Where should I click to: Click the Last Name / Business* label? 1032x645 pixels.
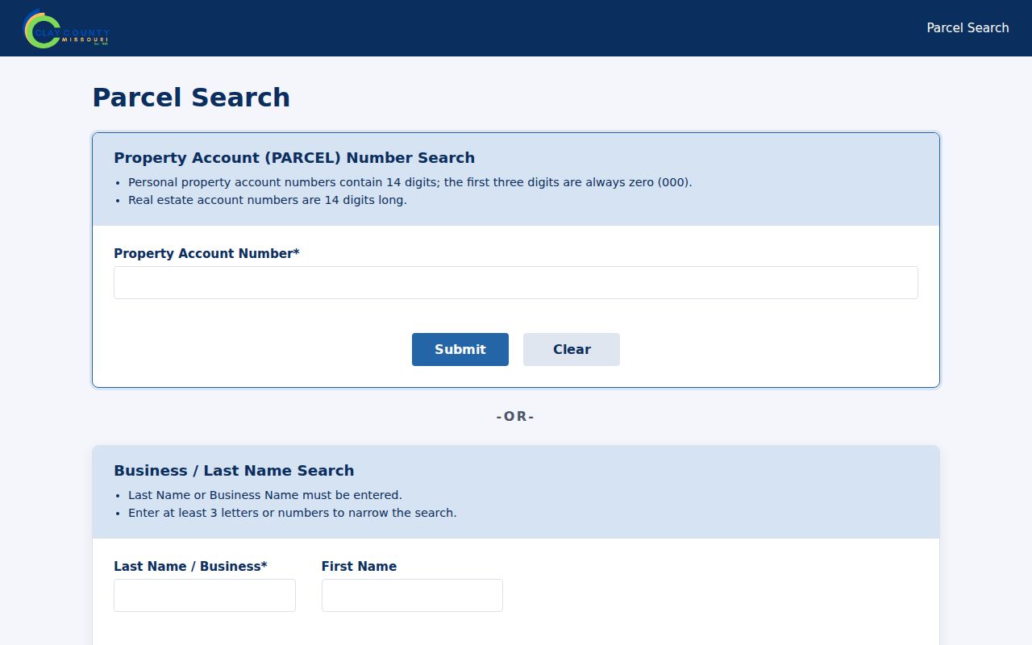(190, 566)
